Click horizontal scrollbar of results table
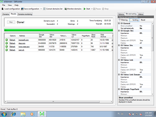The image size is (156, 117). click(x=53, y=102)
